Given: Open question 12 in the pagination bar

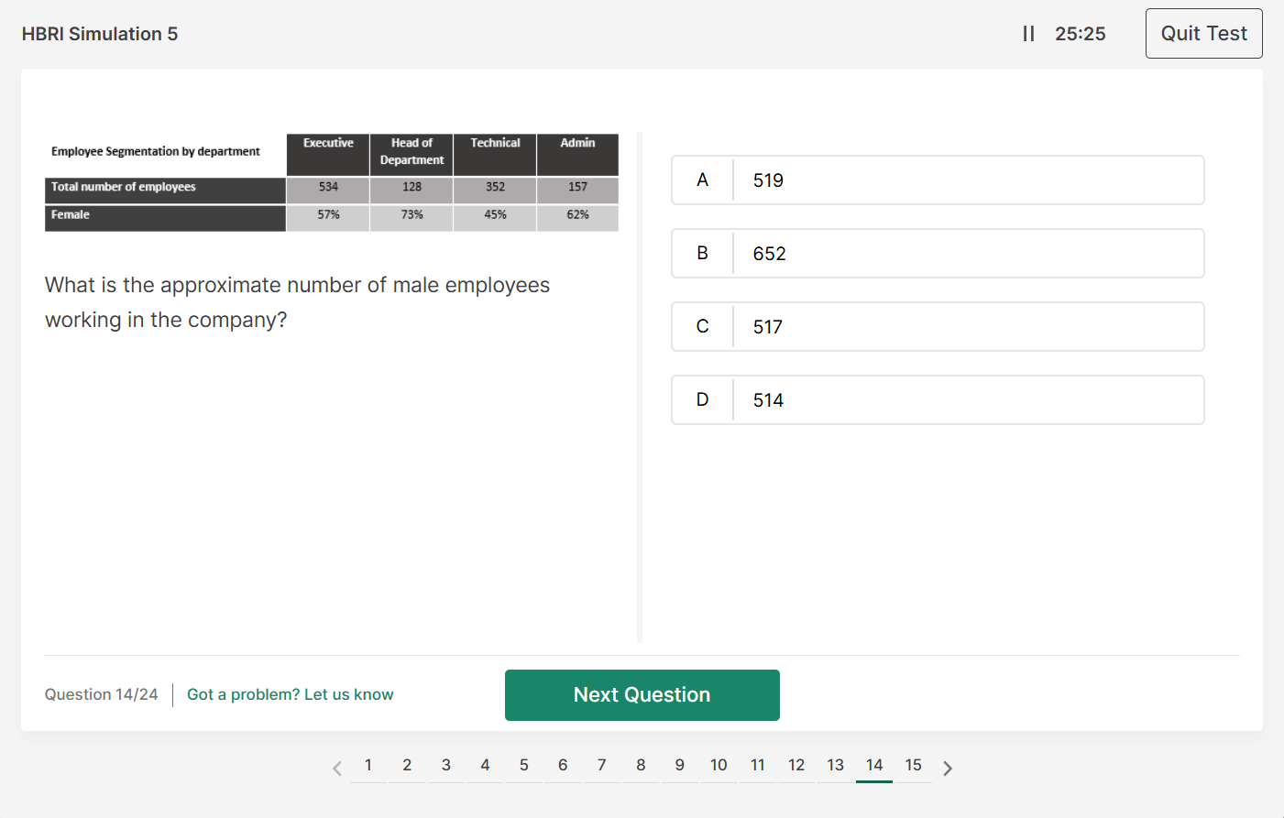Looking at the screenshot, I should [x=796, y=765].
